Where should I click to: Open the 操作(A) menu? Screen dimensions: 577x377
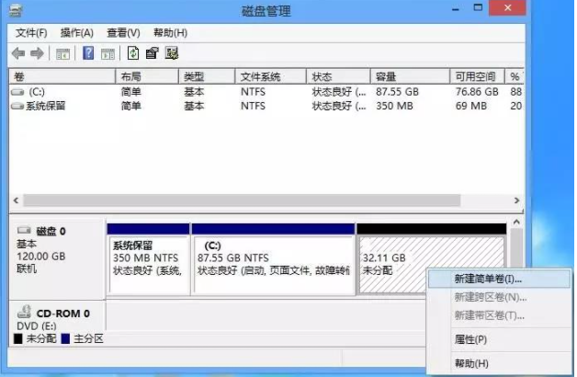[x=77, y=33]
